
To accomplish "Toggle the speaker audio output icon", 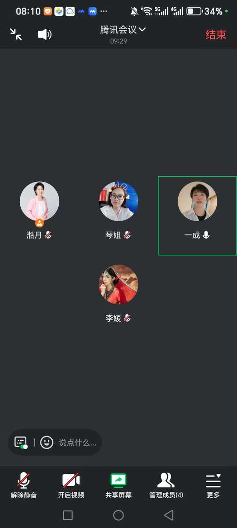I will 45,34.
